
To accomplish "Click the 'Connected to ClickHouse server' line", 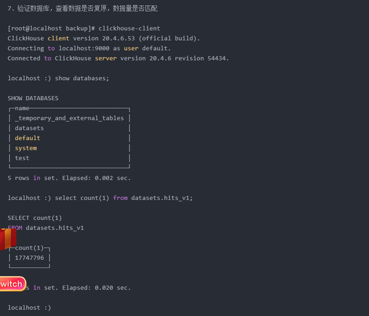I will (118, 58).
